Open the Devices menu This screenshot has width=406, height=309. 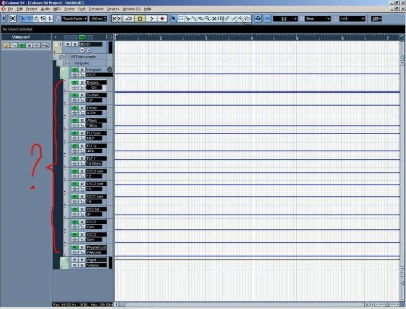click(x=113, y=9)
